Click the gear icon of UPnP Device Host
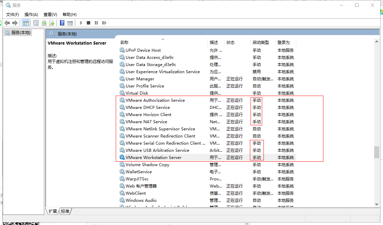The height and width of the screenshot is (225, 383). (x=122, y=50)
